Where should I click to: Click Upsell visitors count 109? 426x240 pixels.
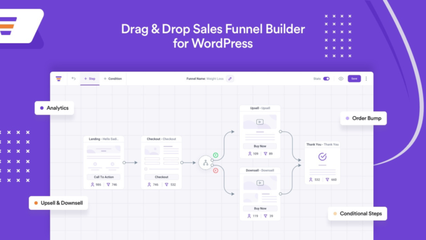click(255, 154)
